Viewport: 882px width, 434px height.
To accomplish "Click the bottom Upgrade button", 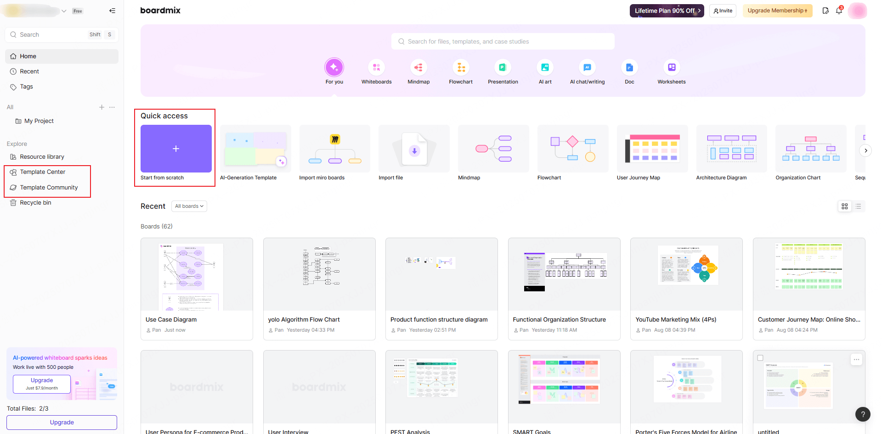I will pos(62,423).
